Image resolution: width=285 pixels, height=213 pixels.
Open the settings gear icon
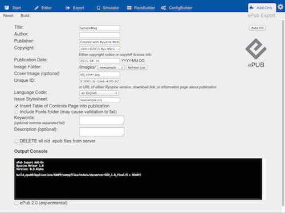click(280, 7)
